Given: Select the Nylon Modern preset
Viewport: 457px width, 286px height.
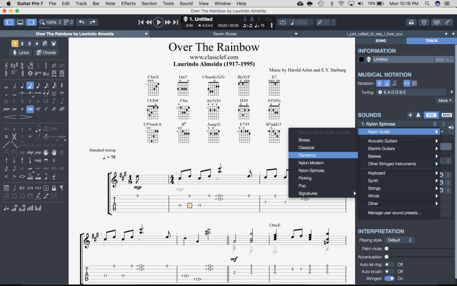Looking at the screenshot, I should coord(323,163).
